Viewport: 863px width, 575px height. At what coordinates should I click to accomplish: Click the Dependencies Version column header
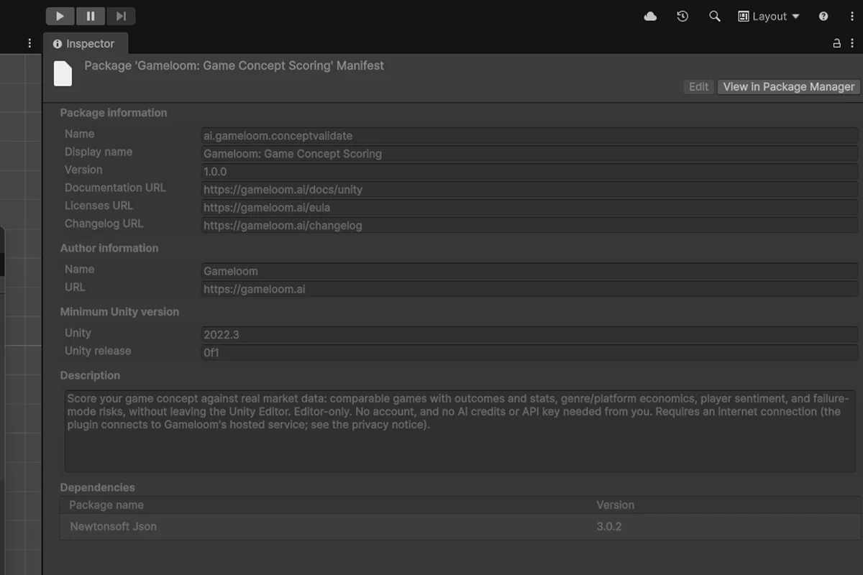click(x=616, y=505)
